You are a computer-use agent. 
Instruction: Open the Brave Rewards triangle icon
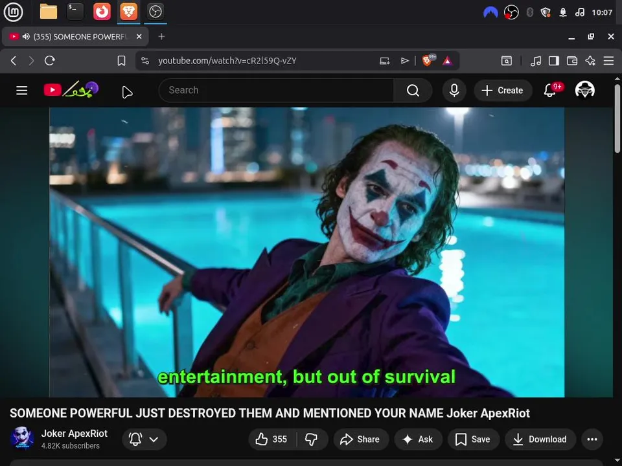(447, 61)
